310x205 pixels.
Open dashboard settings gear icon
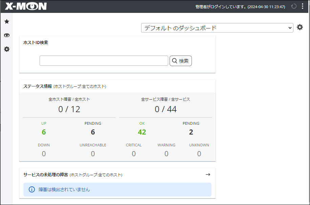300,27
